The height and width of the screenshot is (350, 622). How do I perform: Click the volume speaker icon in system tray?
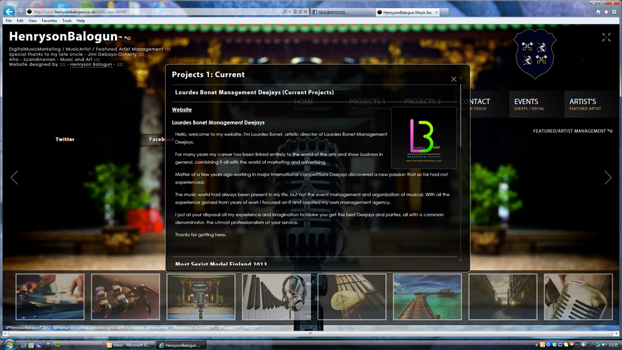[604, 345]
